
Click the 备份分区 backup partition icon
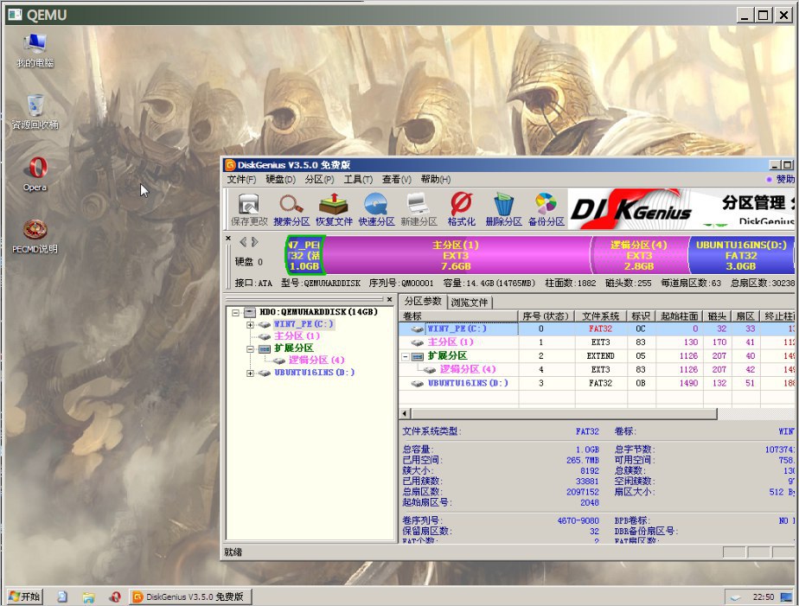pyautogui.click(x=547, y=209)
